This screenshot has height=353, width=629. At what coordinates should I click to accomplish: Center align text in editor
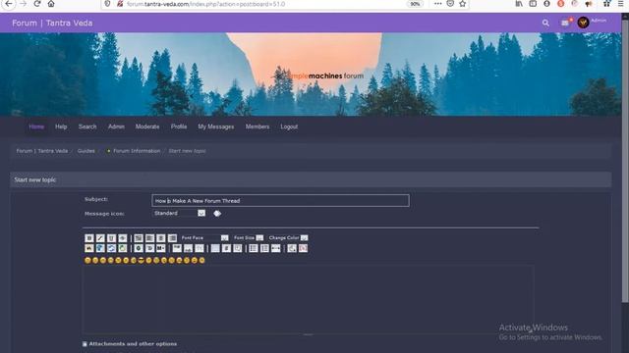coord(161,238)
